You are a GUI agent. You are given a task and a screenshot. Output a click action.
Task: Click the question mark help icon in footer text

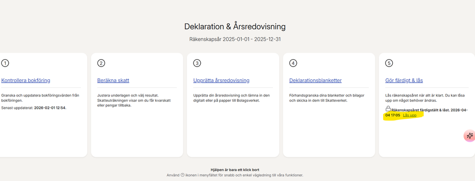tap(183, 175)
